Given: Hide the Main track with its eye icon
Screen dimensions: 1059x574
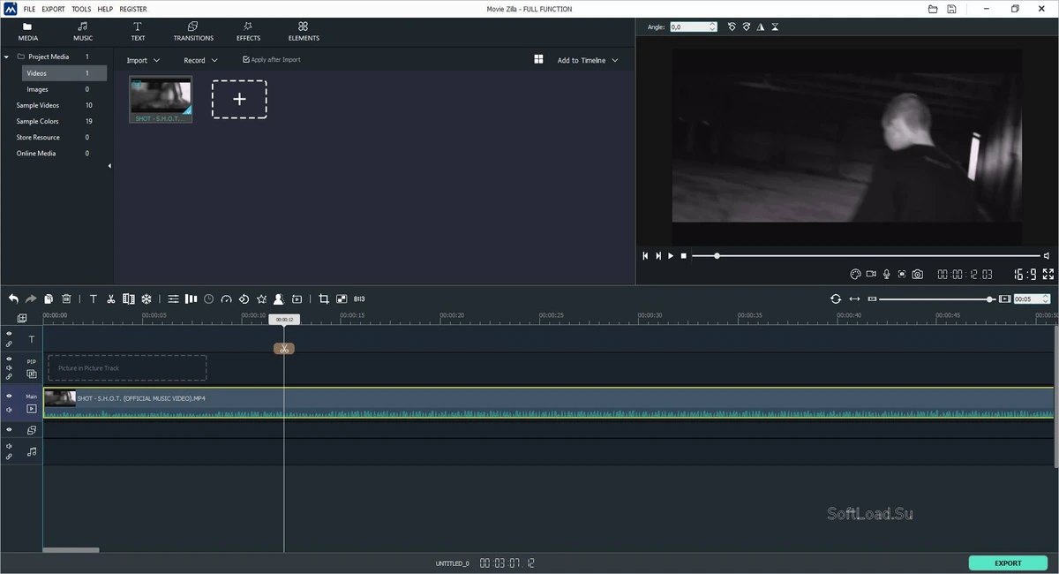Looking at the screenshot, I should tap(9, 397).
